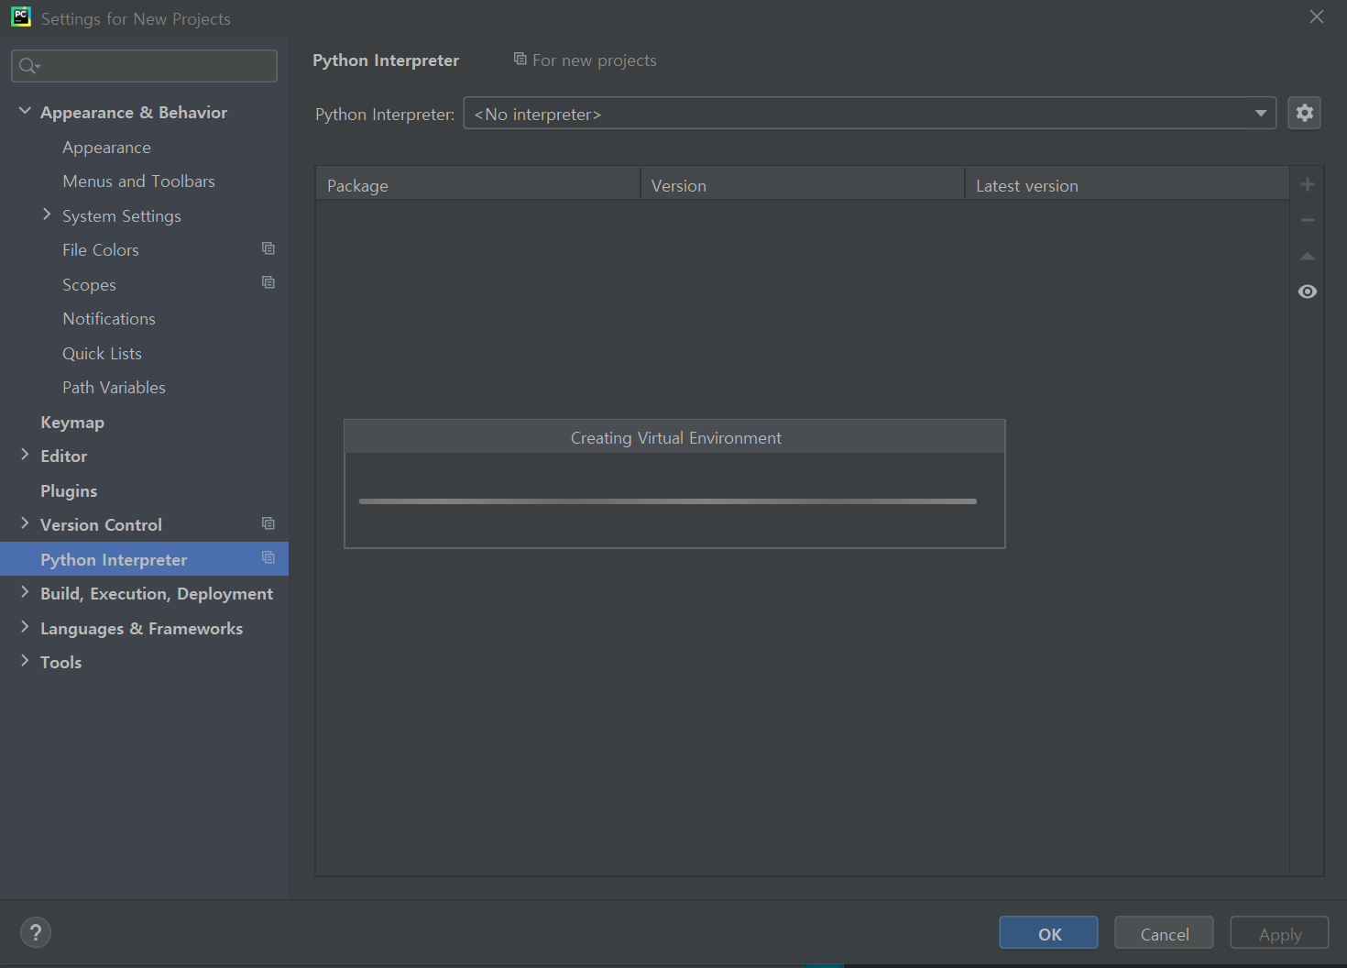1347x968 pixels.
Task: Select Python Interpreter in sidebar
Action: coord(144,559)
